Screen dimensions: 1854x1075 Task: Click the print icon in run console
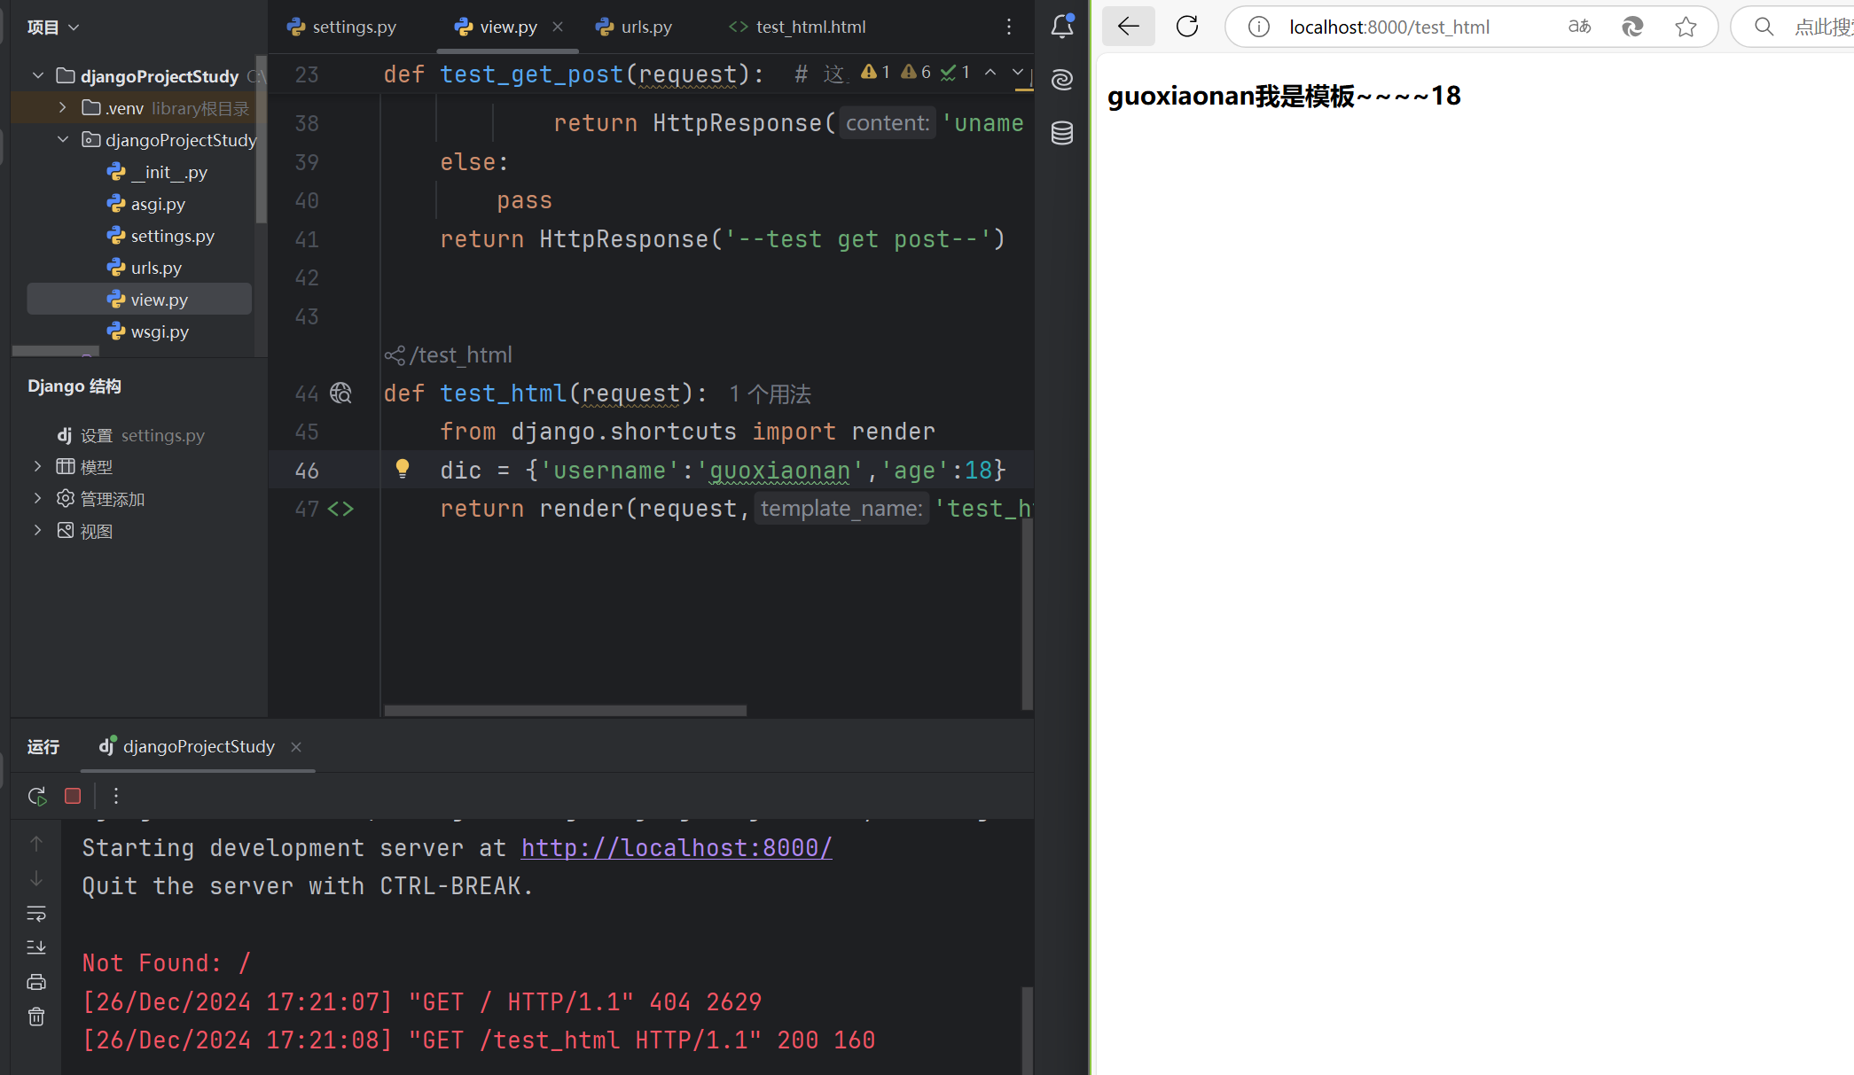[x=36, y=982]
